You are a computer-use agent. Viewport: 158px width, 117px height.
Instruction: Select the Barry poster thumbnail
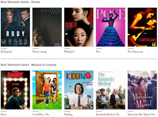[15, 90]
